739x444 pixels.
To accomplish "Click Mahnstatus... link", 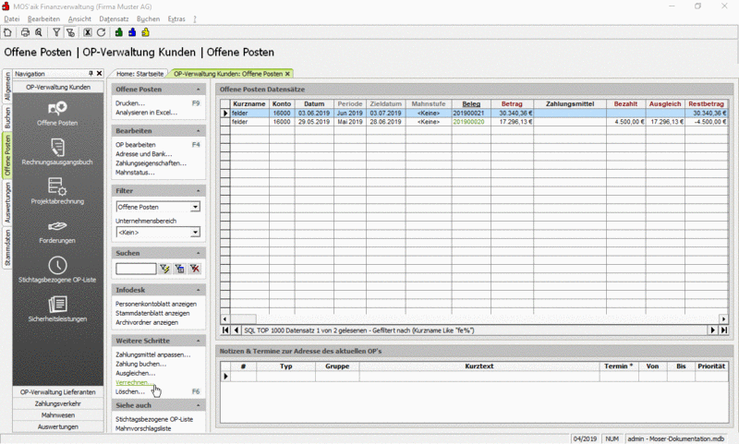I will 135,173.
